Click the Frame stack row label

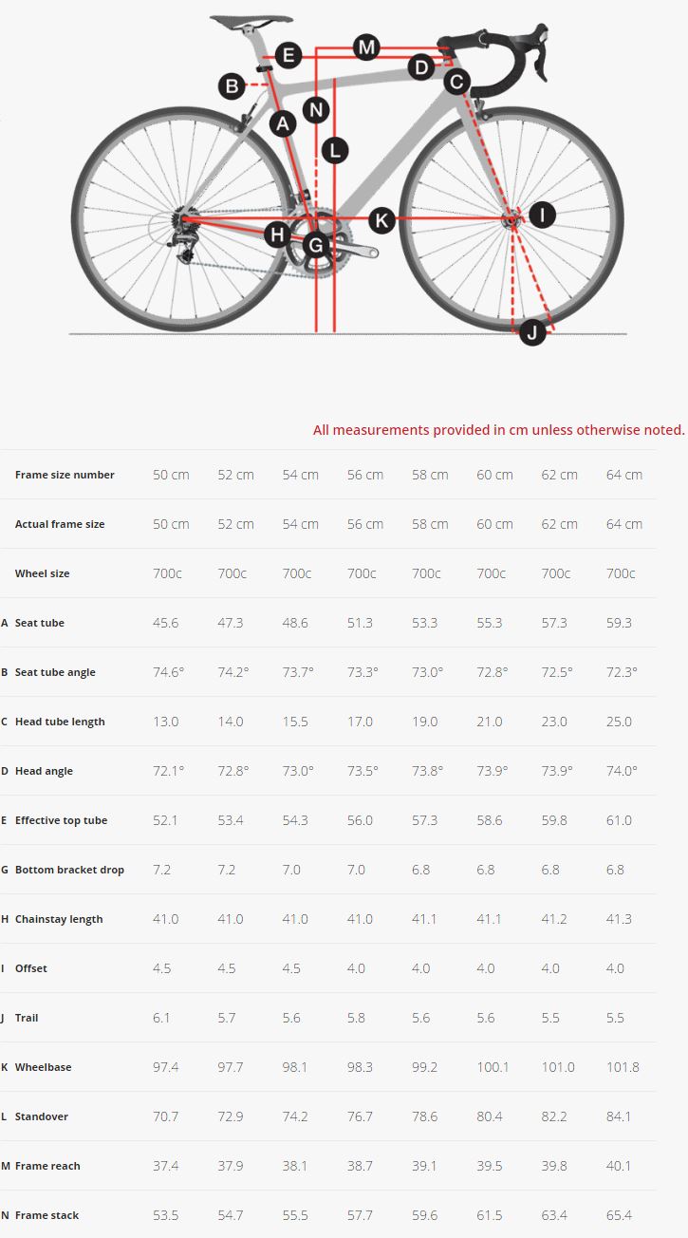click(x=46, y=1215)
